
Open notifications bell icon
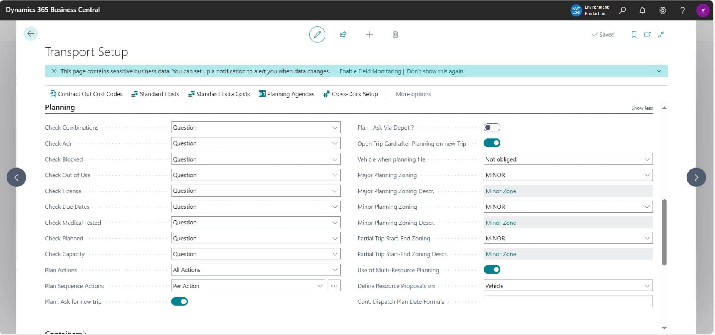(x=642, y=10)
